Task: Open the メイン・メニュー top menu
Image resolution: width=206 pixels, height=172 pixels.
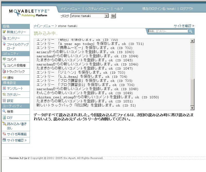Action: pyautogui.click(x=71, y=9)
